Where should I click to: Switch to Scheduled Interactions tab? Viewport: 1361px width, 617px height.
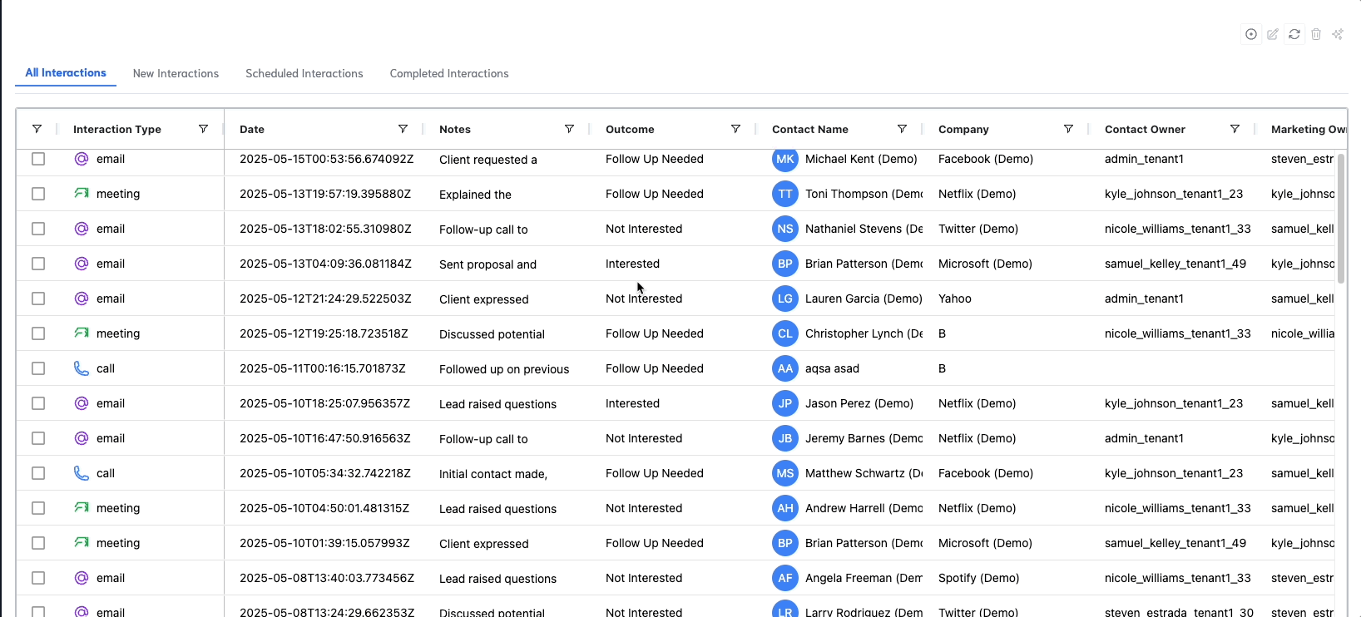tap(304, 73)
